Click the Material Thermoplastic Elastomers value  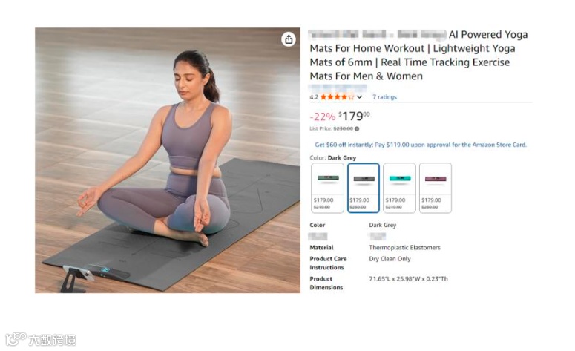click(x=404, y=248)
